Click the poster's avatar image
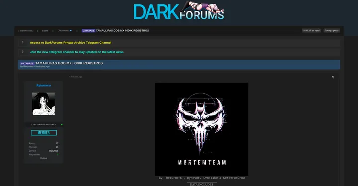Image resolution: width=358 pixels, height=186 pixels. [43, 104]
